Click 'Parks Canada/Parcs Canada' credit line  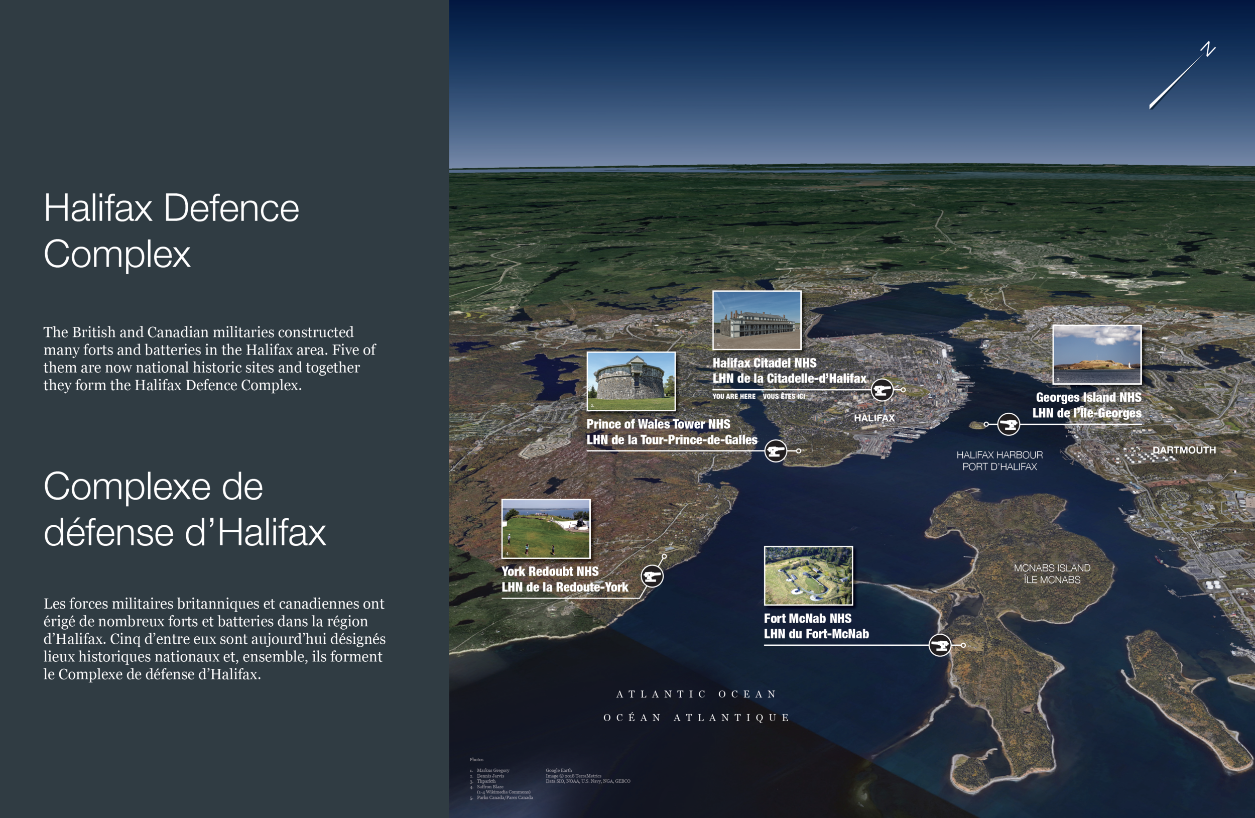point(505,797)
